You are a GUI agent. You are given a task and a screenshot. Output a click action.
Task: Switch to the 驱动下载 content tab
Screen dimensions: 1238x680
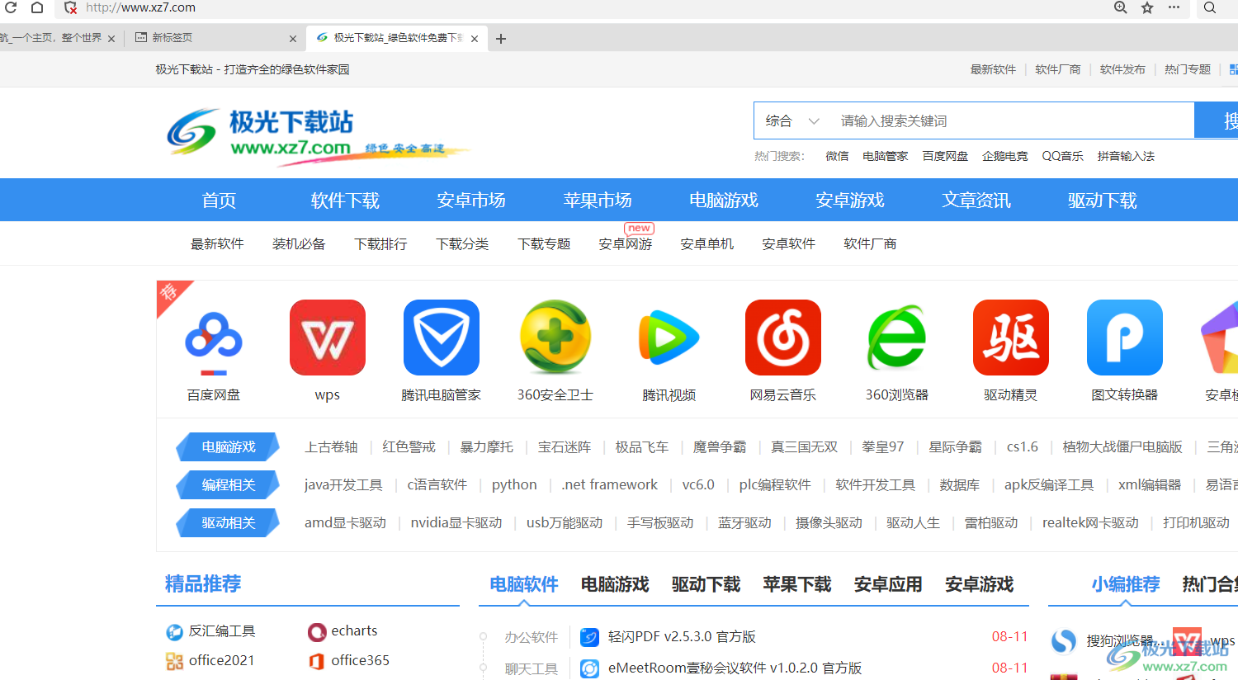pyautogui.click(x=706, y=585)
